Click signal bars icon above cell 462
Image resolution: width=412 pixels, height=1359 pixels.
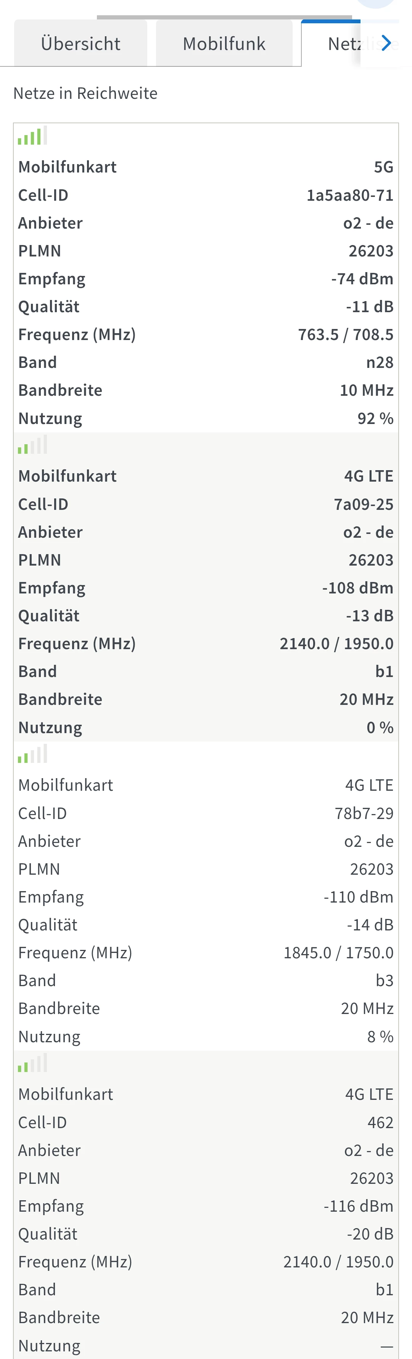point(32,1064)
